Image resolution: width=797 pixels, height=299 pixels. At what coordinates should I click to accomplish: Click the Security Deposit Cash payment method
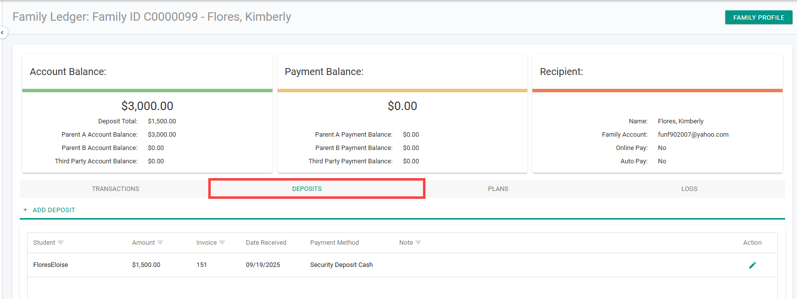pos(341,265)
